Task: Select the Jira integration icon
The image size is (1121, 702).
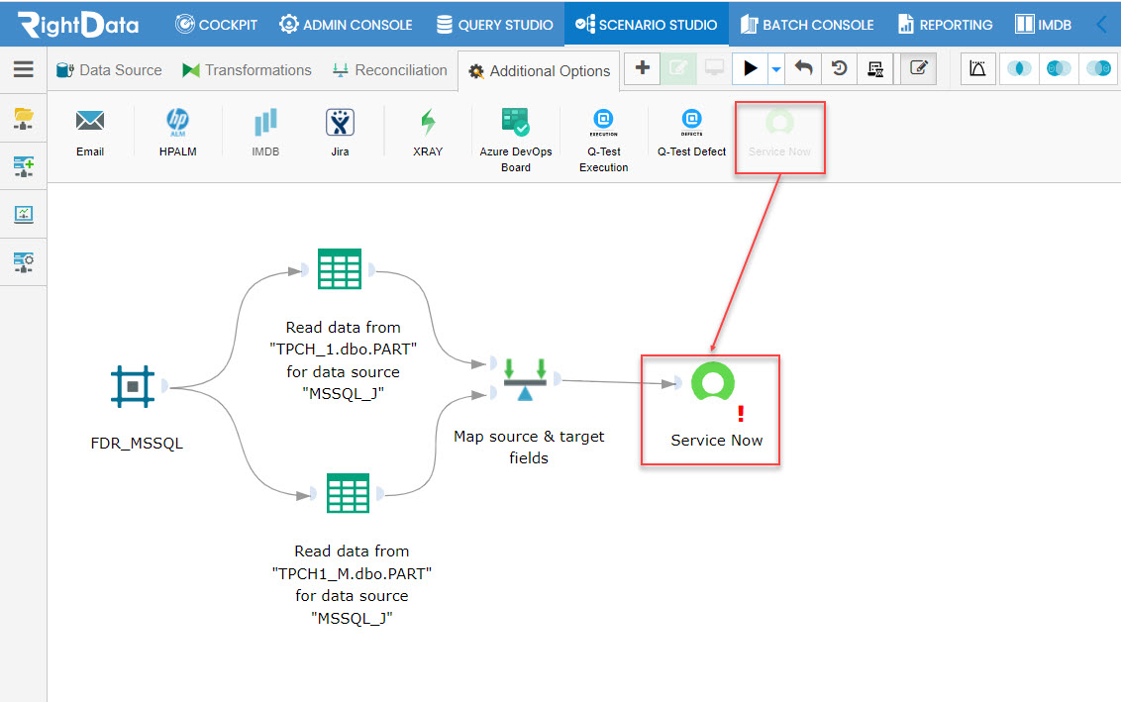Action: (340, 122)
